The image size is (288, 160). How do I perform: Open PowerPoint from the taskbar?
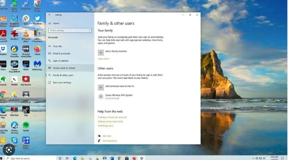[x=134, y=158]
